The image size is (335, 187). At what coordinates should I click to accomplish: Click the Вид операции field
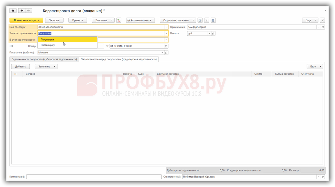pos(101,27)
